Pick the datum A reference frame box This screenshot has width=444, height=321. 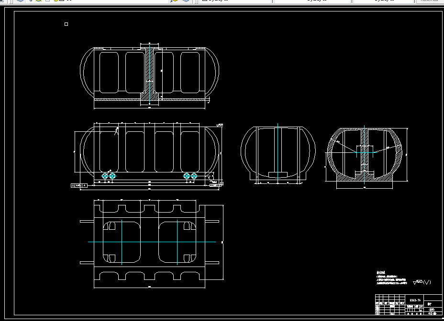point(79,185)
